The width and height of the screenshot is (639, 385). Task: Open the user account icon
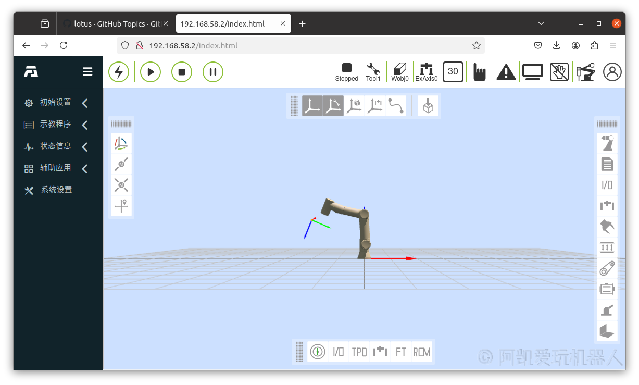pos(612,72)
